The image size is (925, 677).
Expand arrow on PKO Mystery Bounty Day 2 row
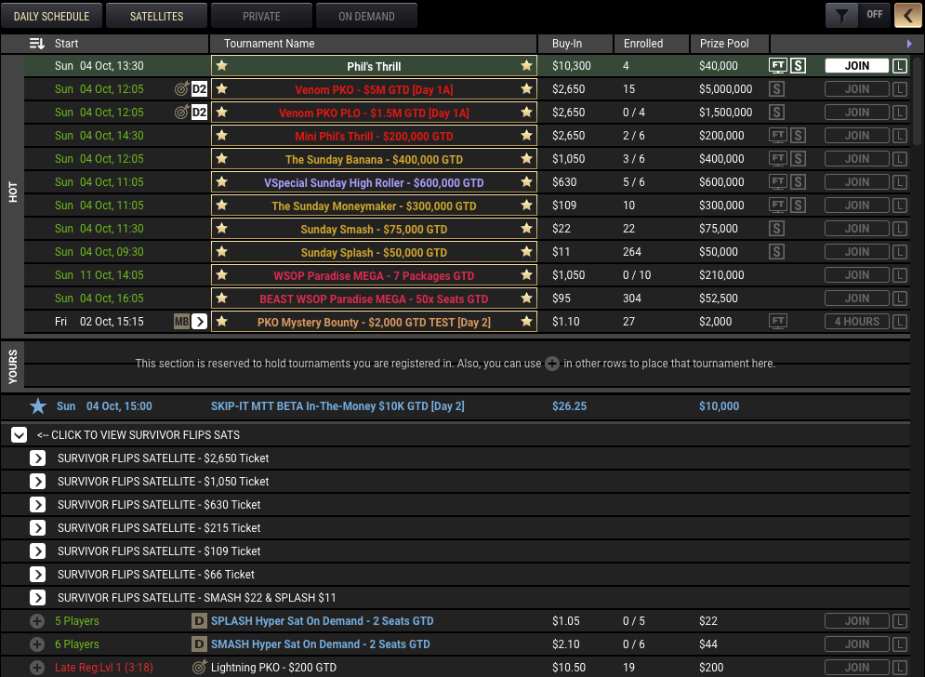(199, 322)
